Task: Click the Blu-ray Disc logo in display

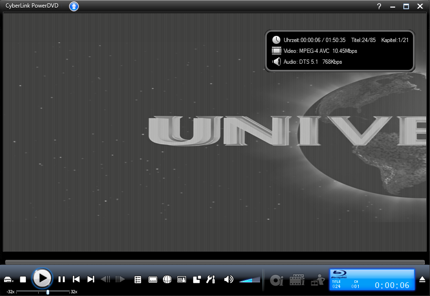Action: click(x=339, y=274)
